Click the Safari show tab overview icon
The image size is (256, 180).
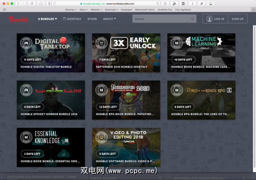(x=32, y=3)
